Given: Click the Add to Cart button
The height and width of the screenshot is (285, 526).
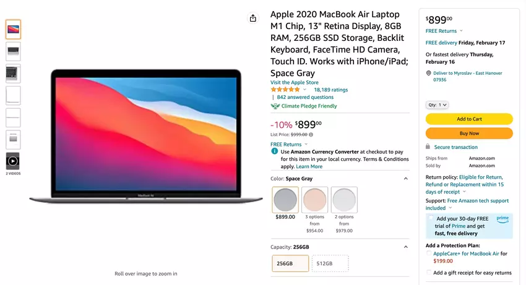Looking at the screenshot, I should click(469, 119).
